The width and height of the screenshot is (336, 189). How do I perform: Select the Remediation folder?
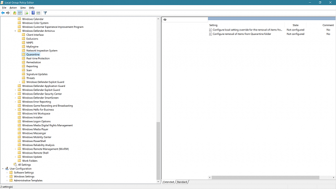34,62
